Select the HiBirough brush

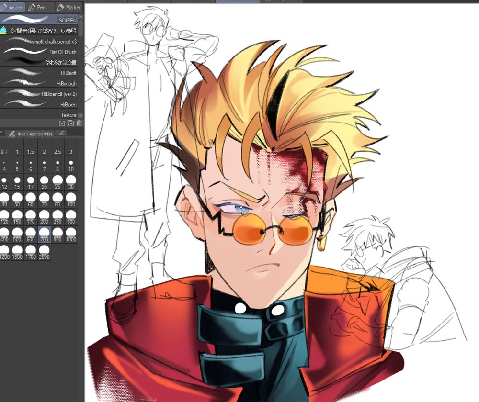[39, 83]
